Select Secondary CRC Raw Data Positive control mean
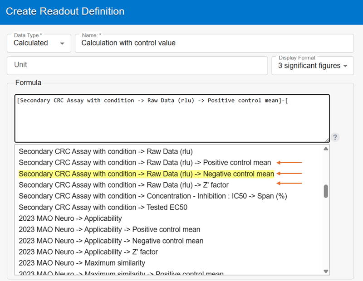 pyautogui.click(x=145, y=163)
